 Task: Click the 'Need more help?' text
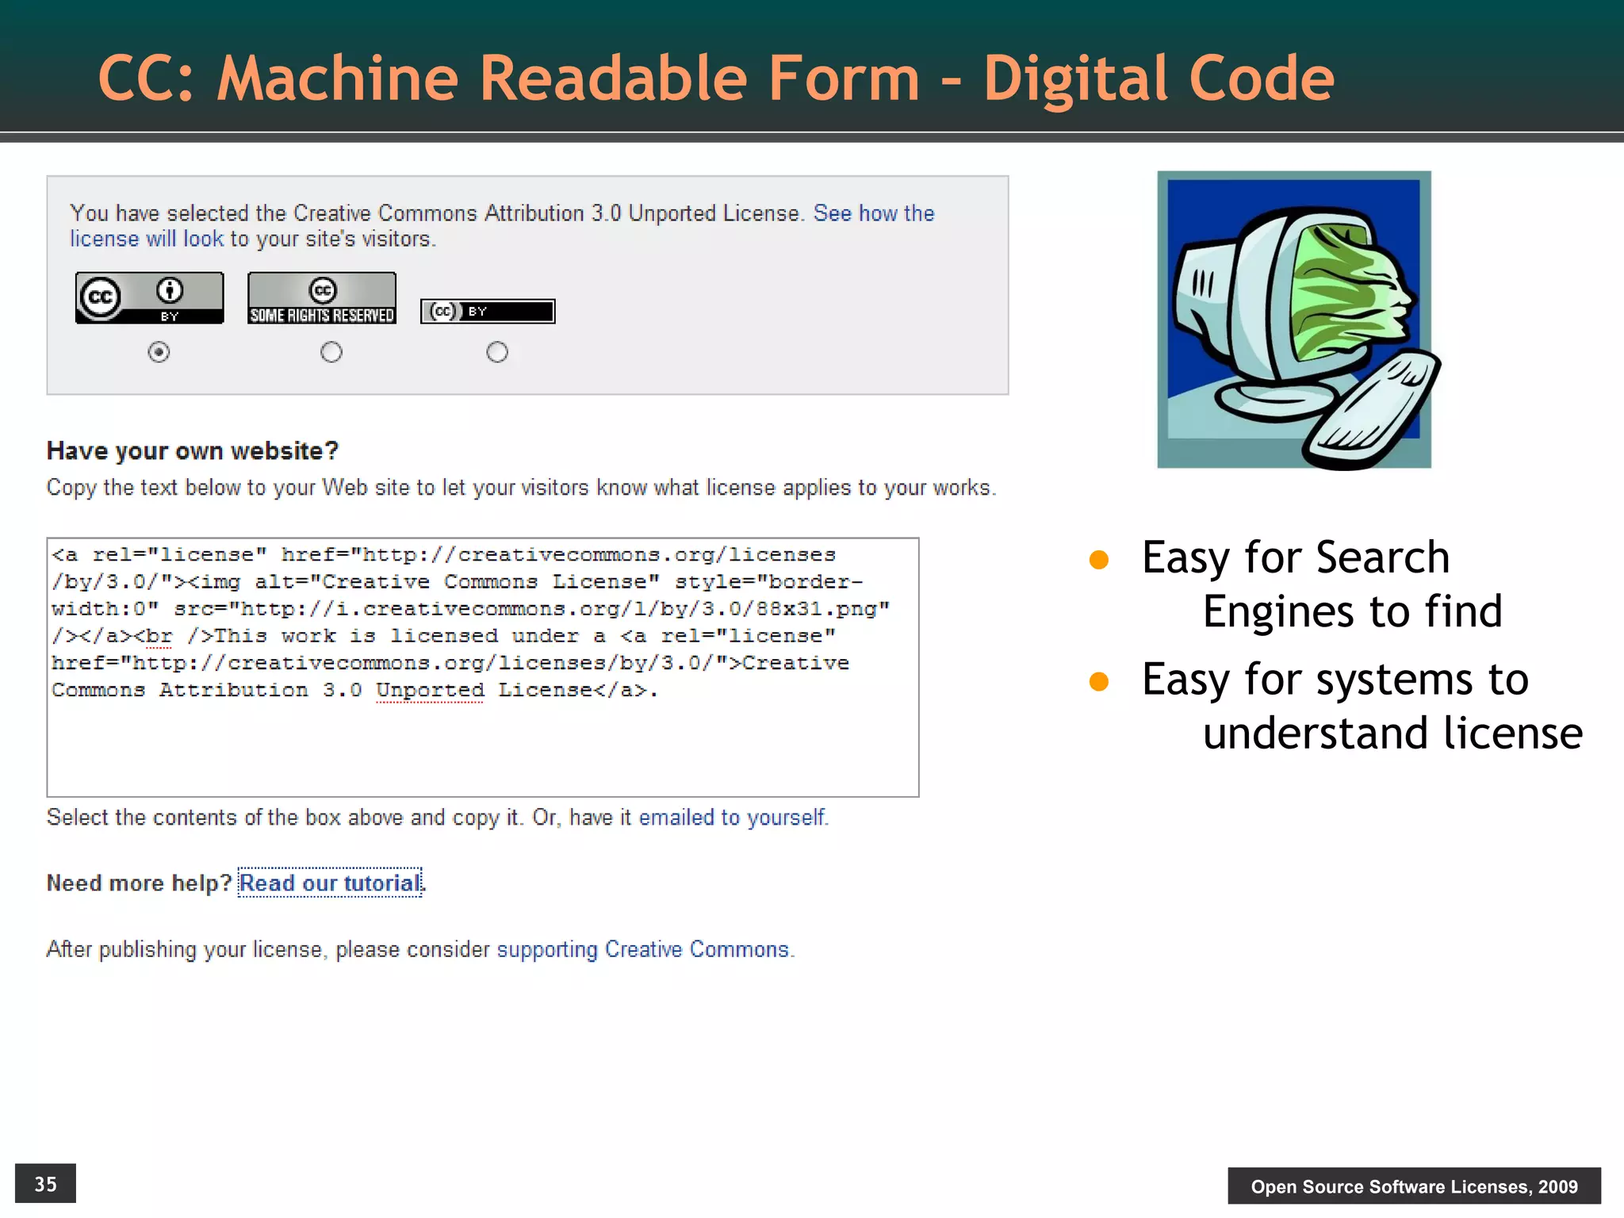click(139, 883)
